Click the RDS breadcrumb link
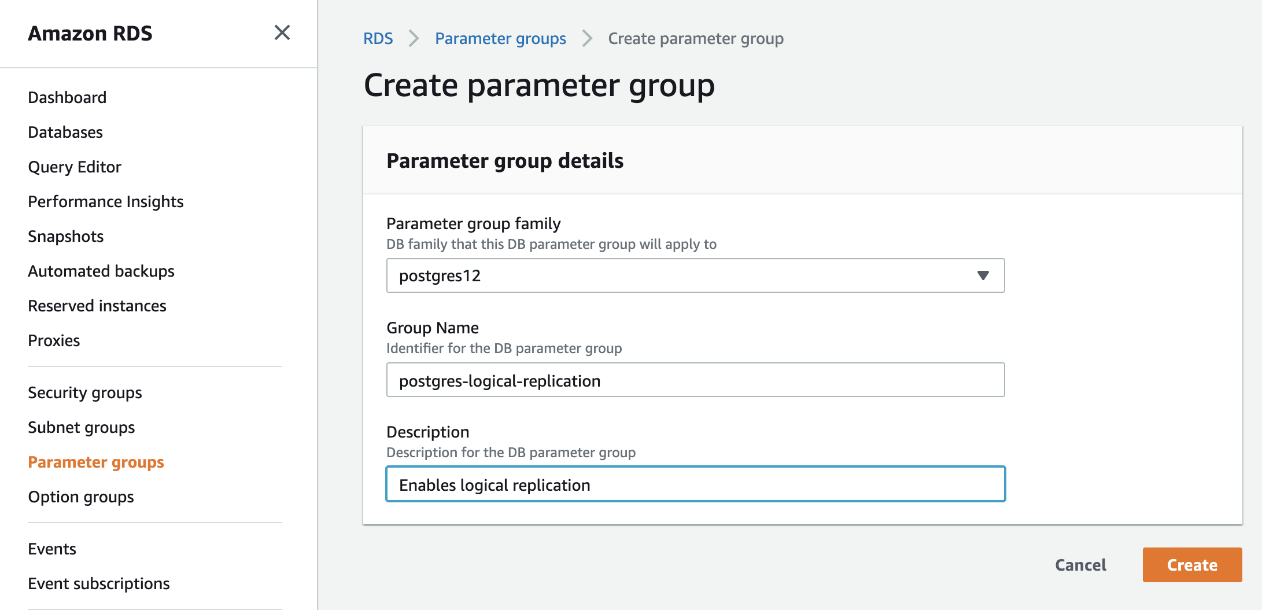Image resolution: width=1262 pixels, height=610 pixels. [x=378, y=38]
